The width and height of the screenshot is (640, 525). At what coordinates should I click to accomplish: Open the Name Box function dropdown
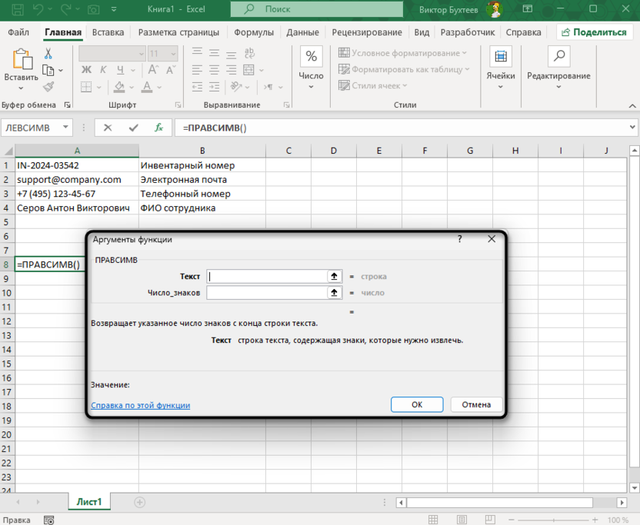point(64,128)
